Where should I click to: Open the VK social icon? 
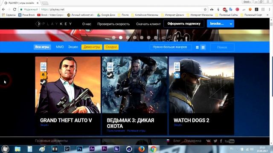[x=209, y=141]
